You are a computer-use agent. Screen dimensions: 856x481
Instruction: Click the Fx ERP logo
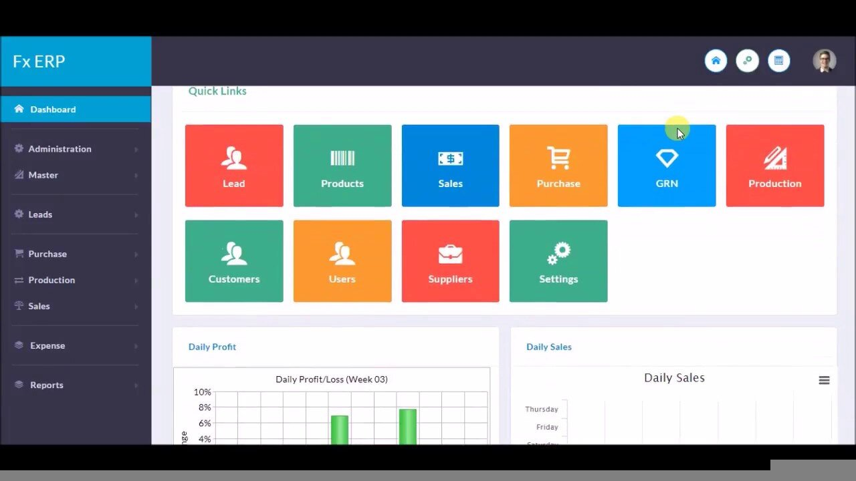click(x=38, y=61)
